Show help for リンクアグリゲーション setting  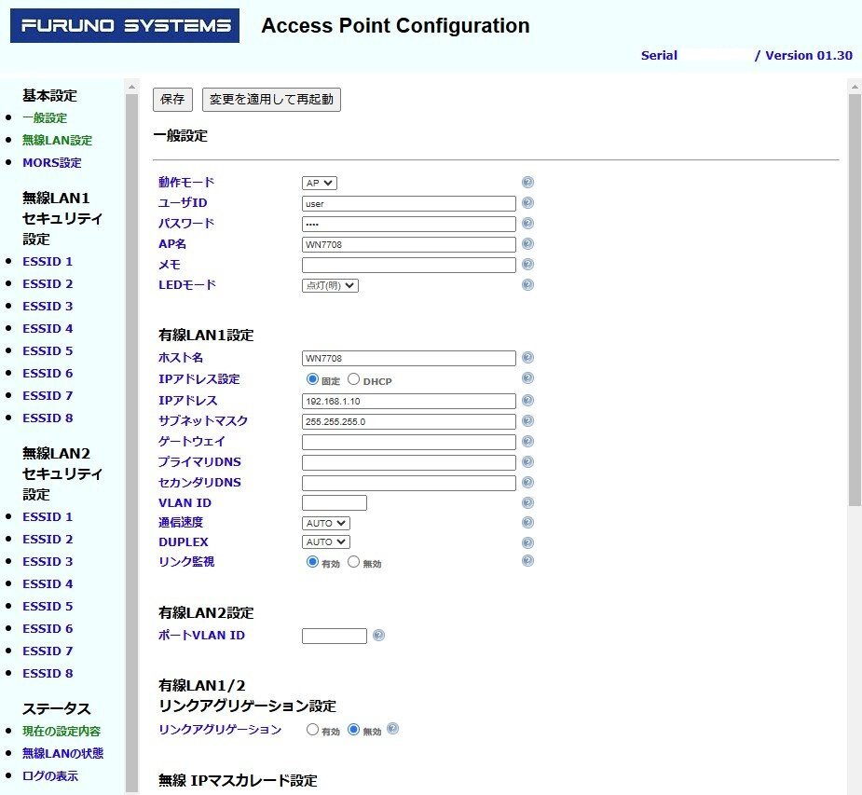pos(392,730)
